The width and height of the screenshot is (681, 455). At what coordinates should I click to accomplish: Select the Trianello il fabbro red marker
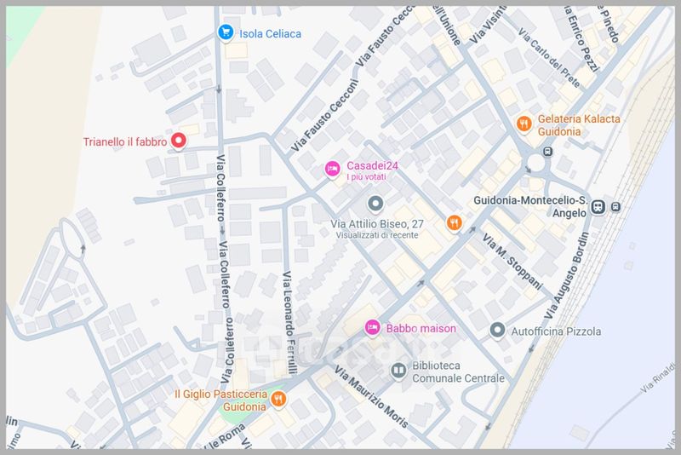pyautogui.click(x=179, y=141)
